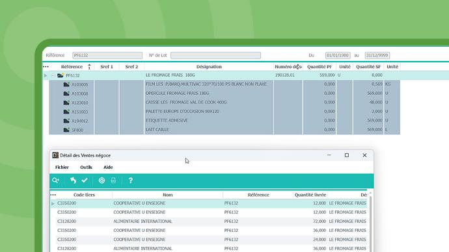Open the Aide menu
449x252 pixels.
[x=108, y=167]
